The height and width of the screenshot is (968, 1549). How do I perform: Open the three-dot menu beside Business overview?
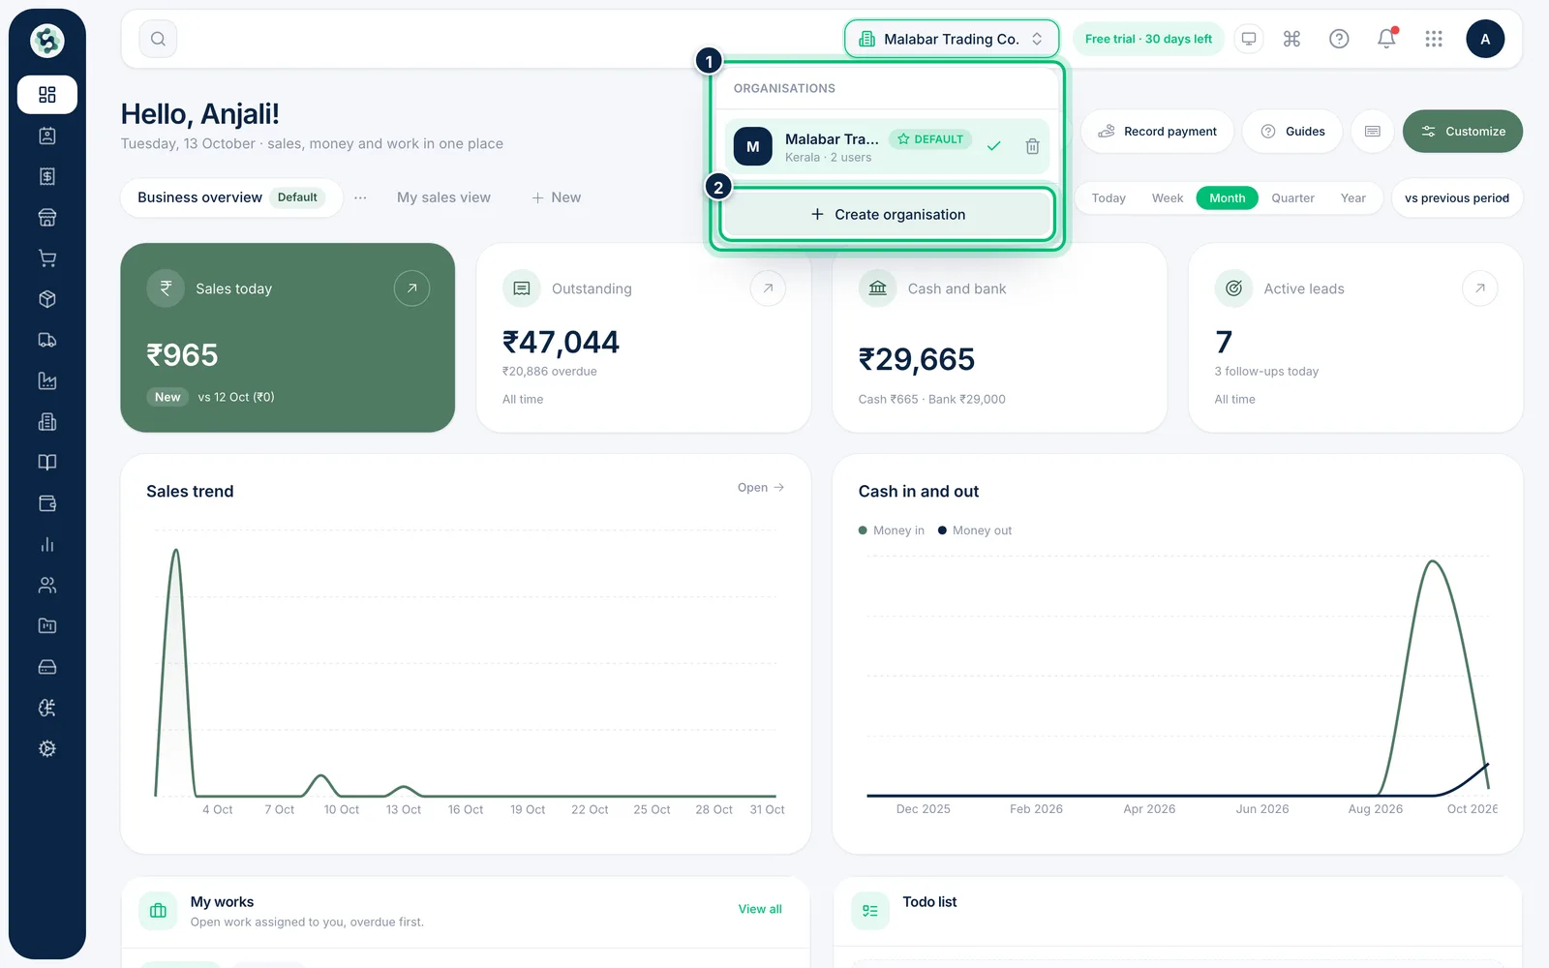click(x=360, y=197)
